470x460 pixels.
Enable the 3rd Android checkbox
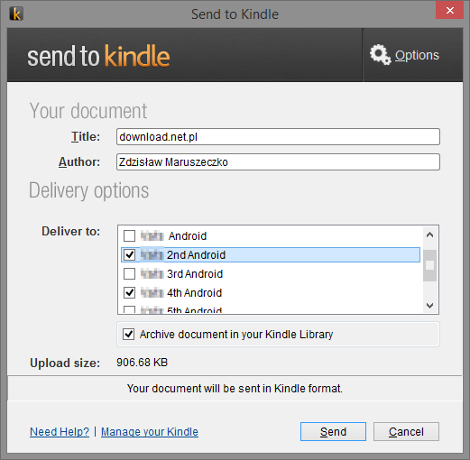point(130,274)
